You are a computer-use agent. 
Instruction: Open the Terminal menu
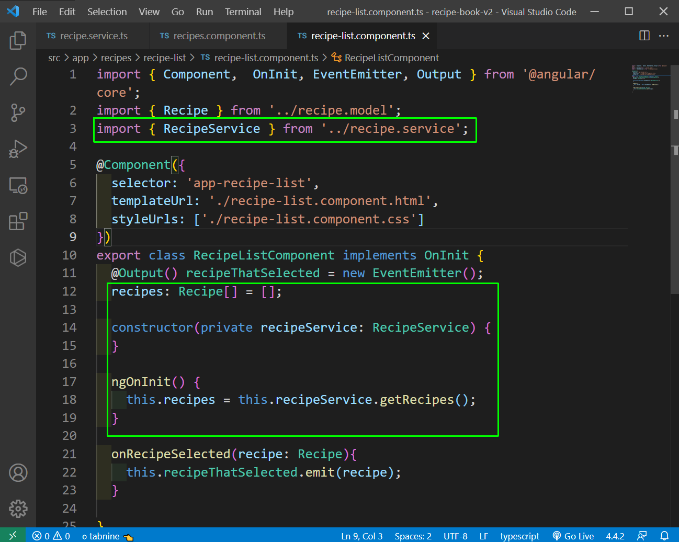pyautogui.click(x=243, y=12)
